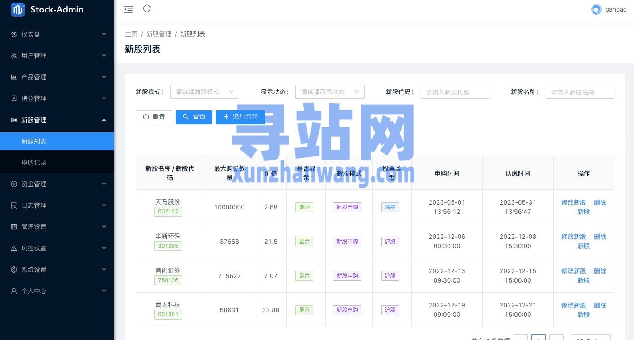
Task: Click the 日志管理 sidebar icon
Action: [14, 205]
